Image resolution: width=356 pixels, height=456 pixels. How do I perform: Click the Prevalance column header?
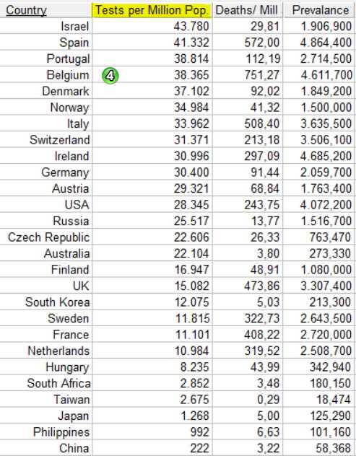(x=320, y=11)
